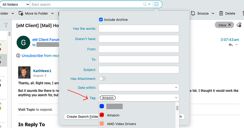Screen dimensions: 244x128
Task: Uncheck the Amazon tag in list
Action: click(x=102, y=115)
